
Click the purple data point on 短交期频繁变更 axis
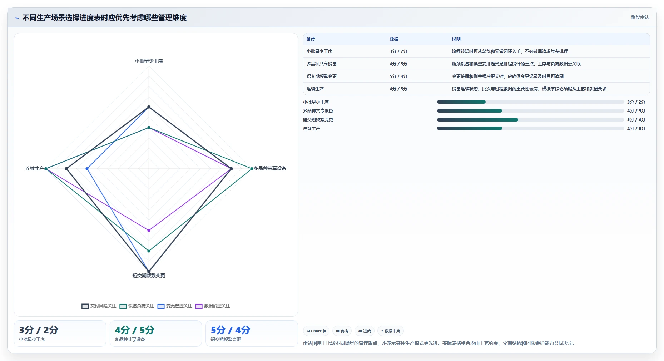click(149, 230)
